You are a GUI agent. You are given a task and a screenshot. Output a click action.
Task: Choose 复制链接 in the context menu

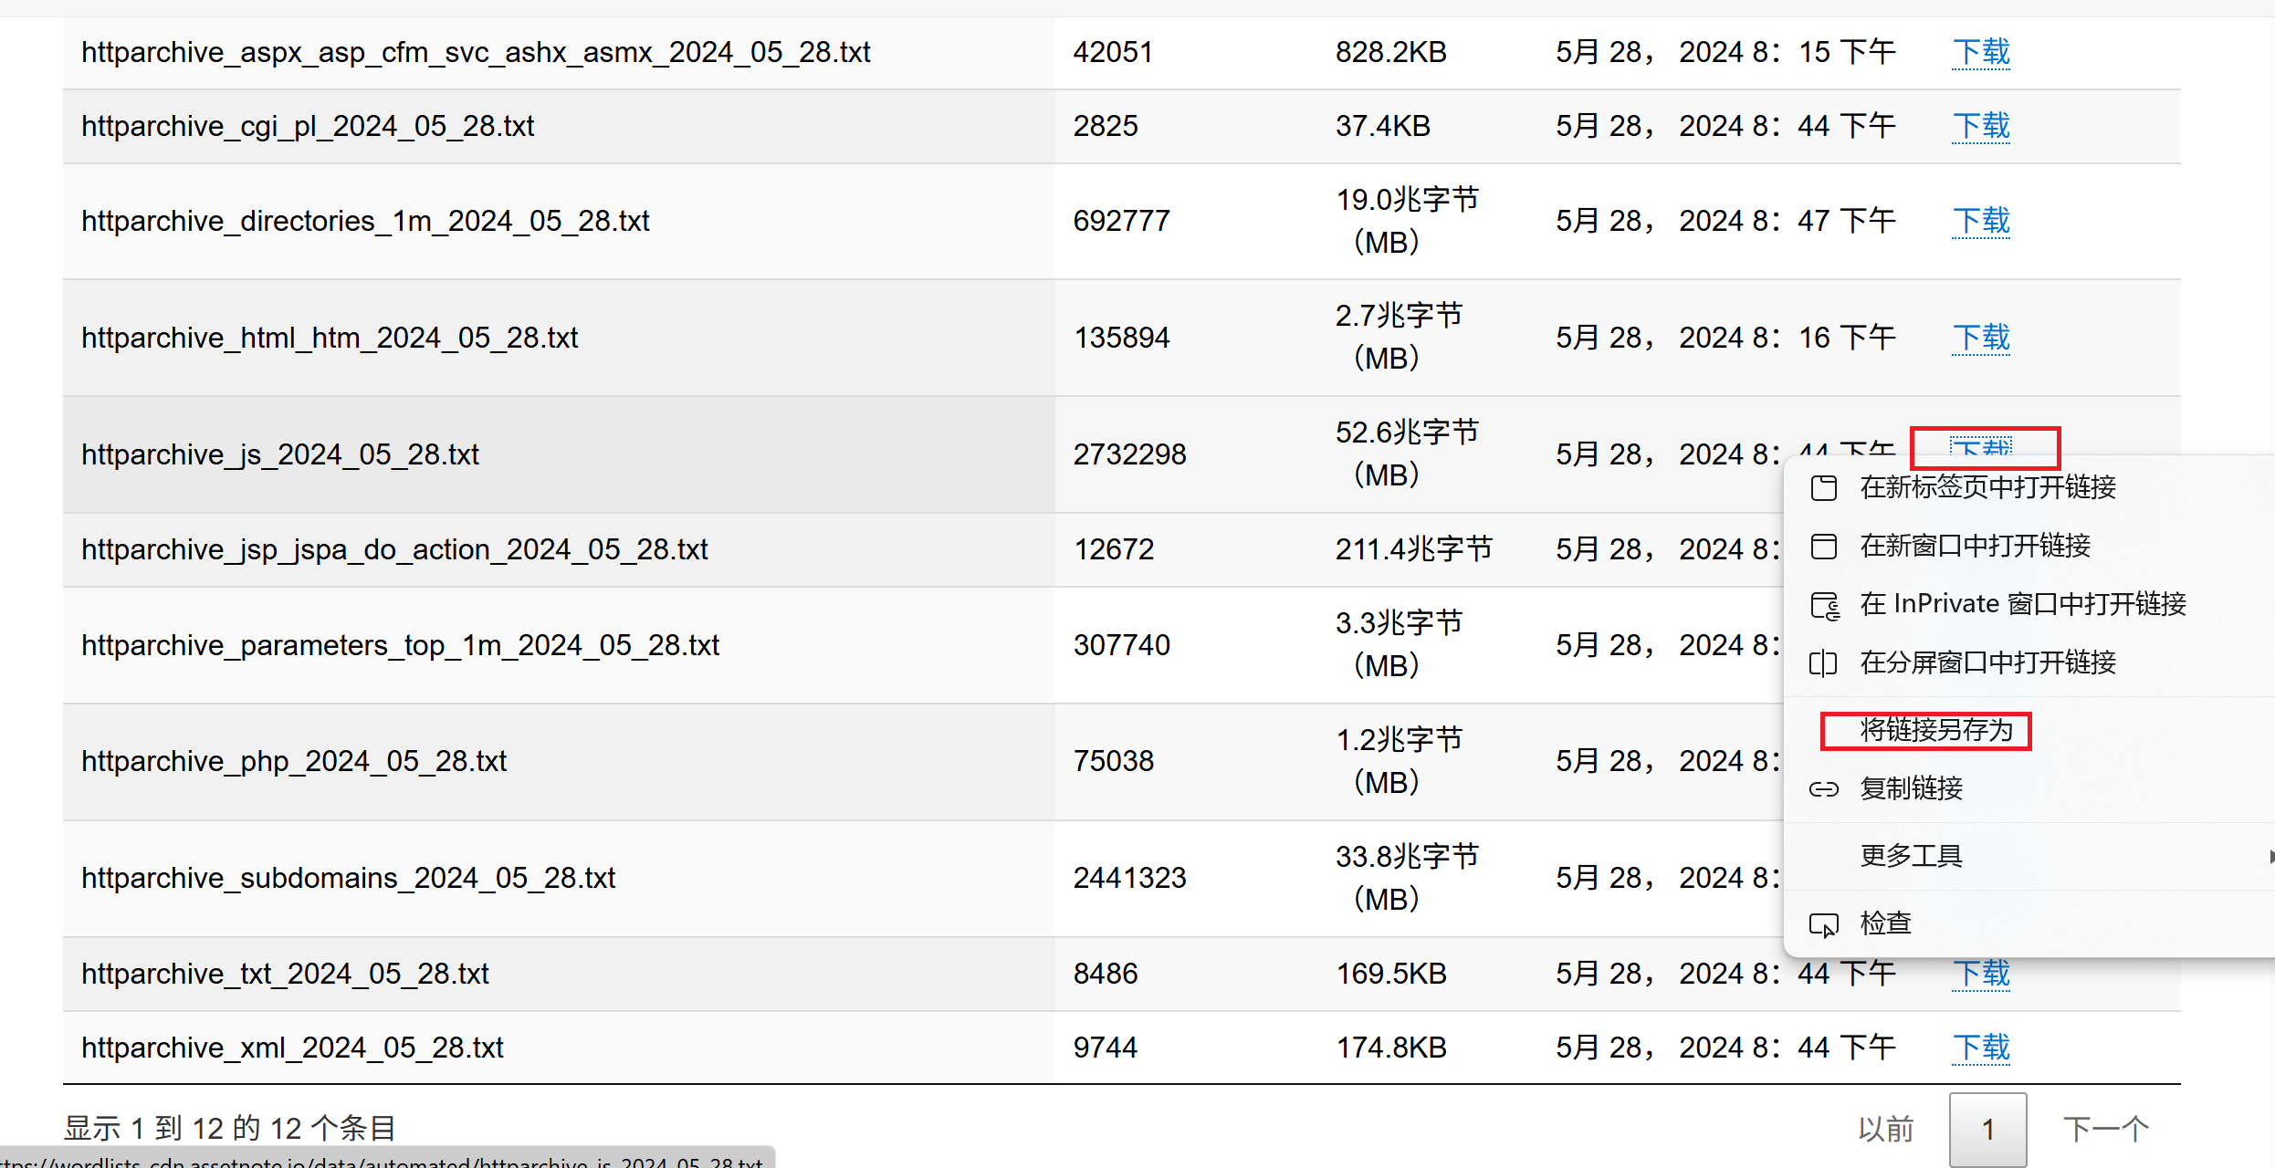pos(1911,789)
